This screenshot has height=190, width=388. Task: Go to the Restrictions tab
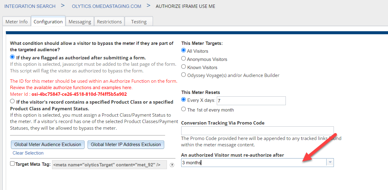109,22
